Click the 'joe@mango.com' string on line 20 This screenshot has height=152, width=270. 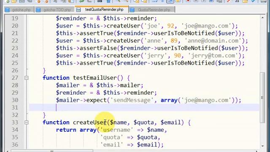pyautogui.click(x=206, y=26)
